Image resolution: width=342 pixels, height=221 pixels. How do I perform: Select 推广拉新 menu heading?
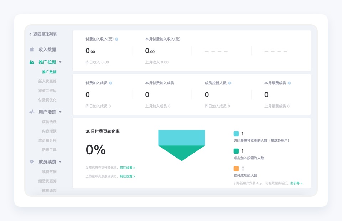point(47,62)
